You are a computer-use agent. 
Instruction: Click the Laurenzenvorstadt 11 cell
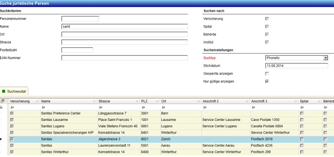(119, 146)
